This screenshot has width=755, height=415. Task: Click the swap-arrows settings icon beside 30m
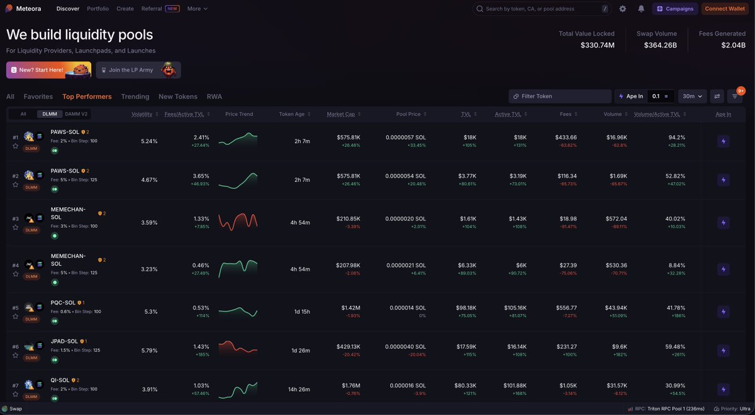pos(717,96)
